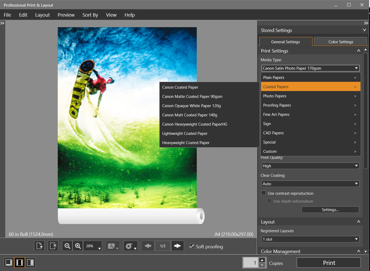Viewport: 370px width, 271px height.
Task: Choose Canon Heavyweight Coated PaperHG
Action: (195, 124)
